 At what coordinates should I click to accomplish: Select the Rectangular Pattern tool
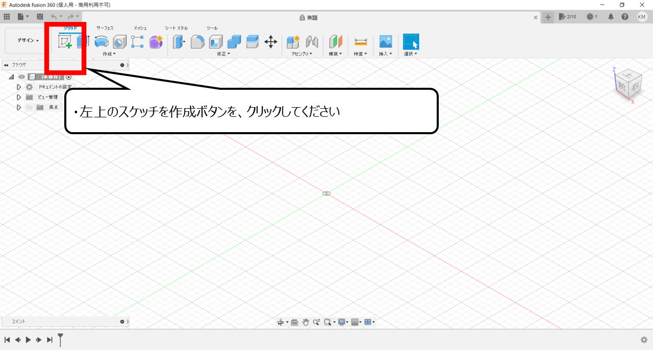pos(137,42)
